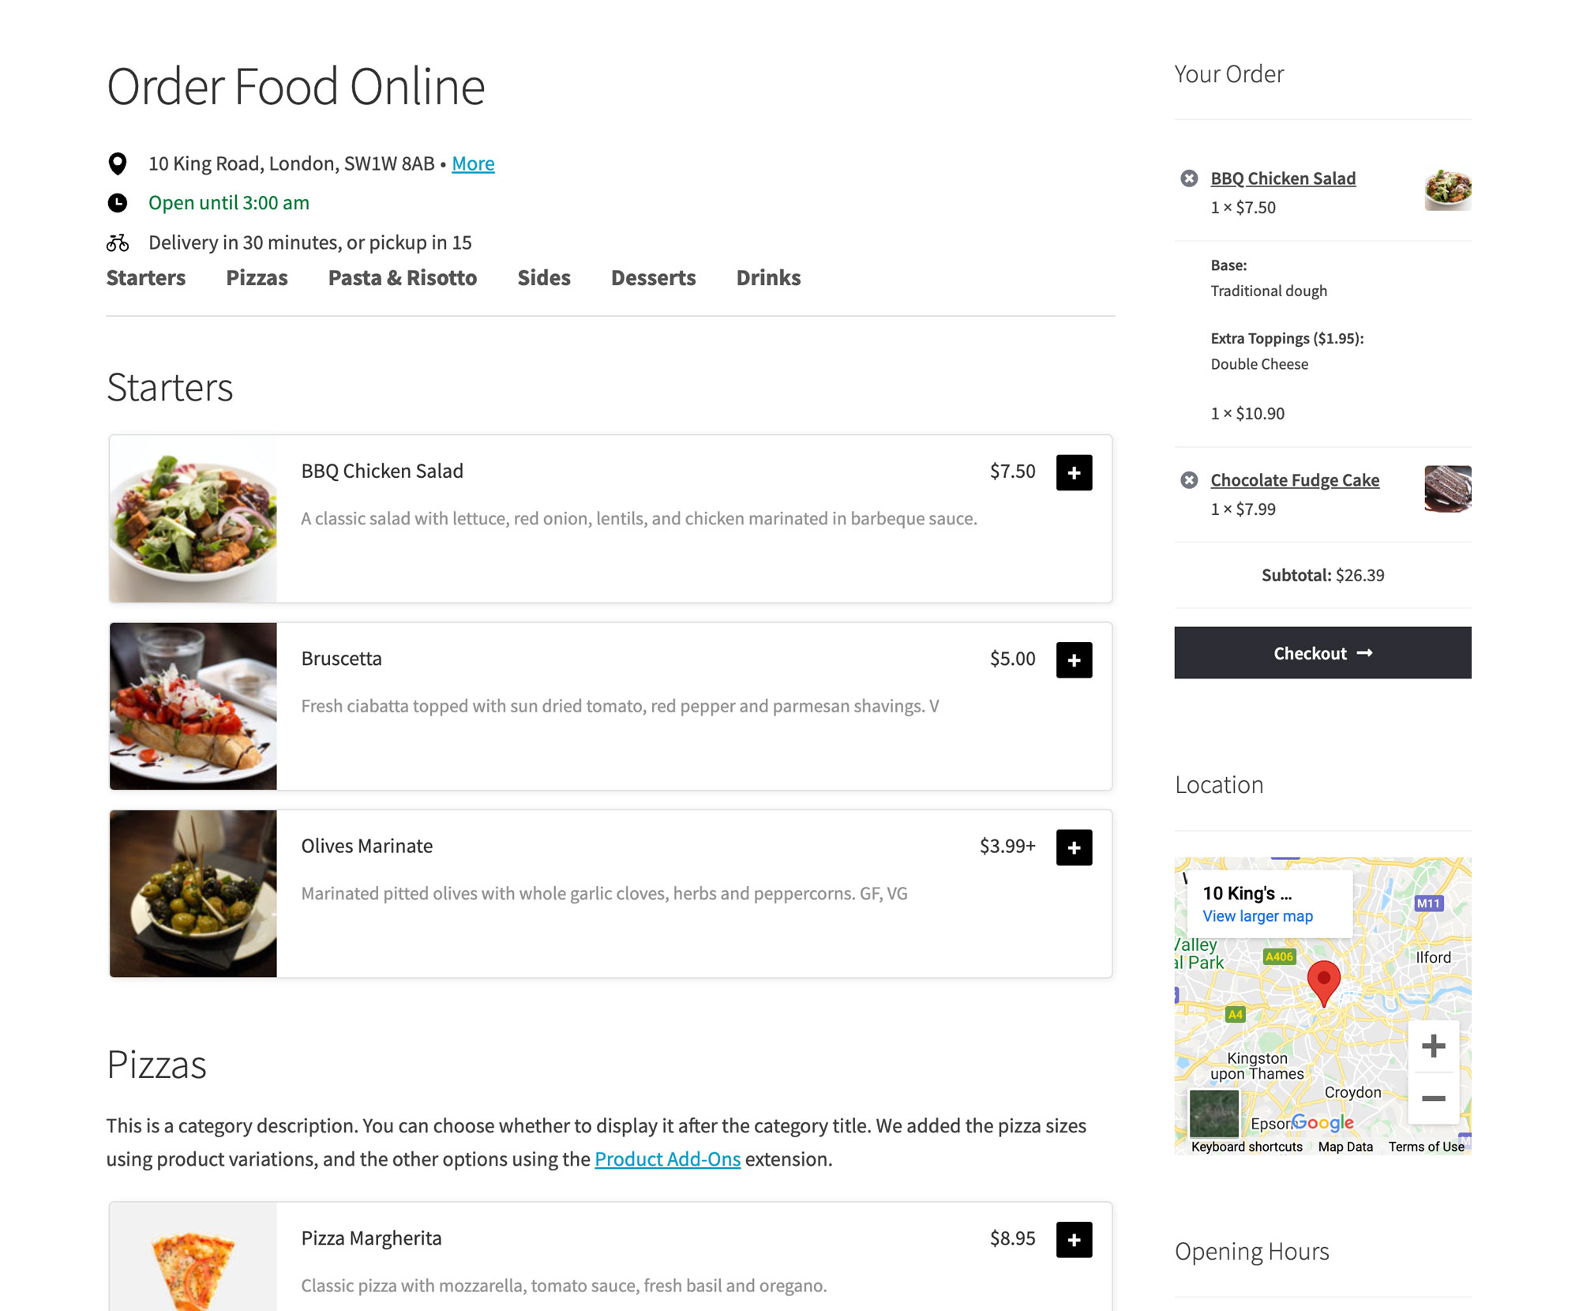
Task: Remove Chocolate Fudge Cake from order
Action: pos(1189,480)
